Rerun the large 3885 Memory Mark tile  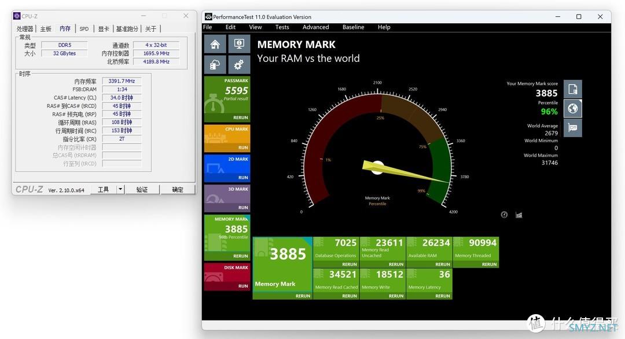(x=303, y=296)
